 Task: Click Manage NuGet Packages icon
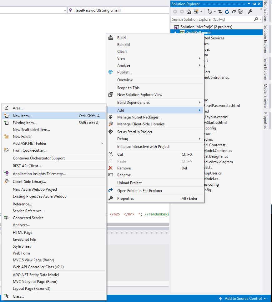click(111, 117)
